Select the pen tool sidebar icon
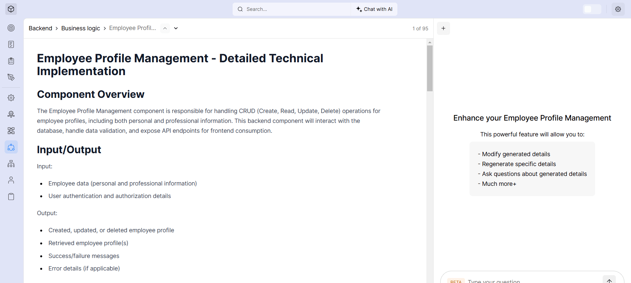The height and width of the screenshot is (283, 631). (11, 77)
